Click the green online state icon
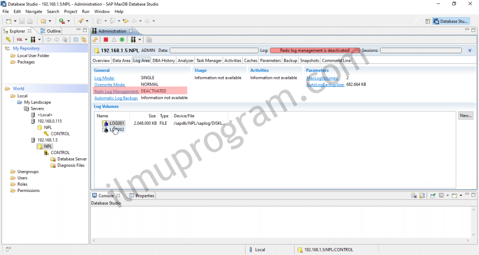This screenshot has width=479, height=255. tap(122, 40)
